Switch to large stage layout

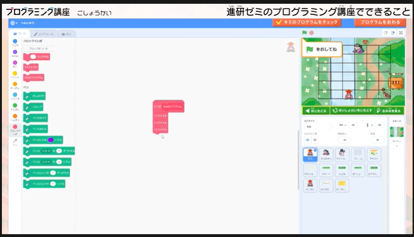(393, 33)
